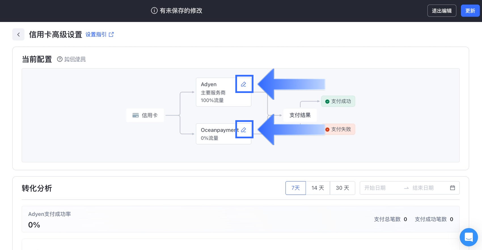Click 退出编辑 button
Image resolution: width=482 pixels, height=250 pixels.
click(x=442, y=11)
